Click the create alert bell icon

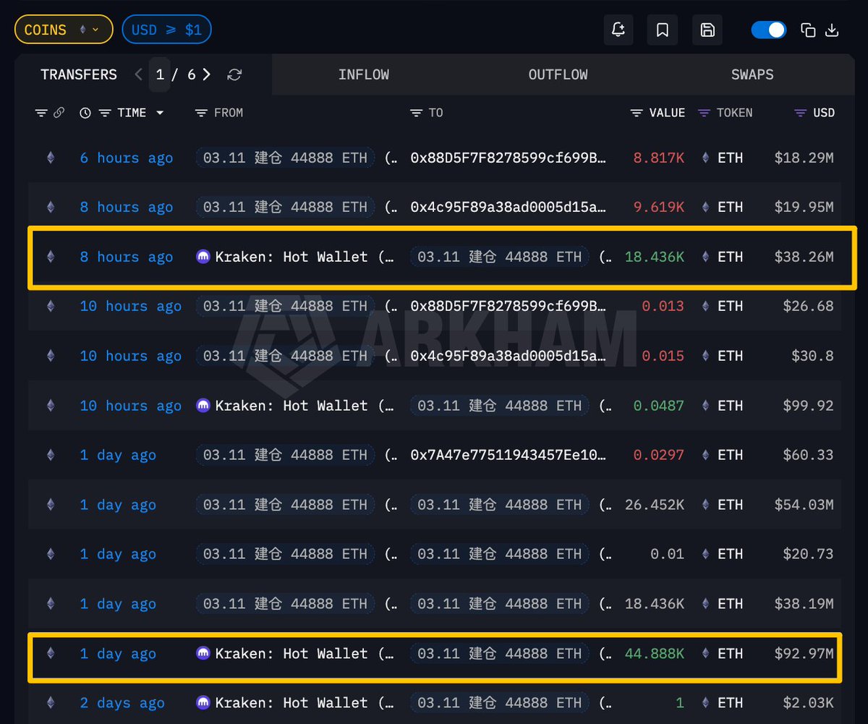coord(618,30)
